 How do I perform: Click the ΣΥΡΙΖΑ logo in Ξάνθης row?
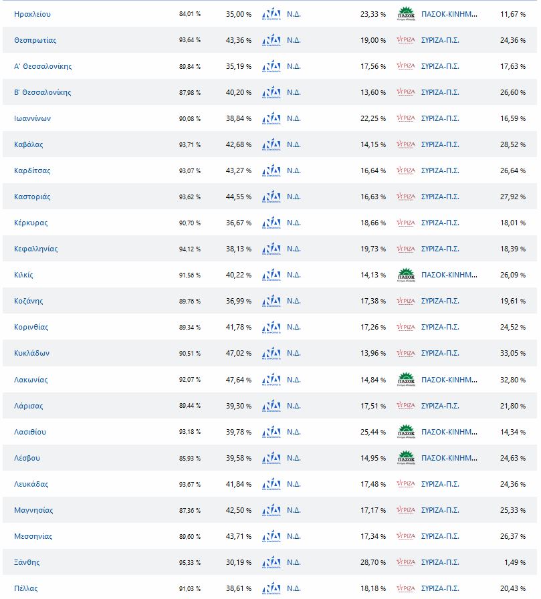pyautogui.click(x=406, y=562)
